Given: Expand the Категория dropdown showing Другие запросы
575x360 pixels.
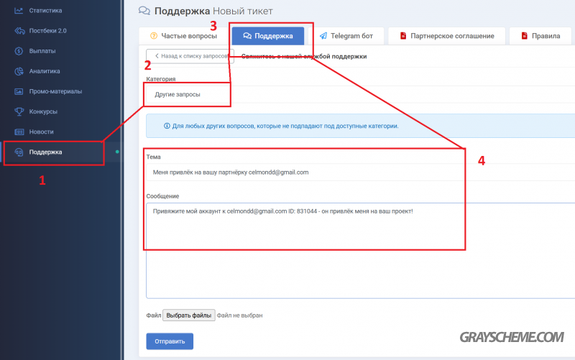Looking at the screenshot, I should tap(359, 94).
